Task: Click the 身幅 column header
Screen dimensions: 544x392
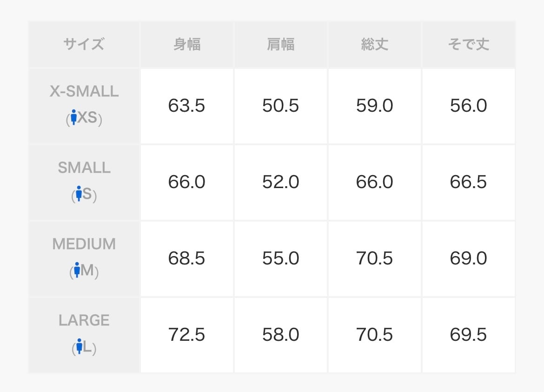Action: pyautogui.click(x=187, y=45)
